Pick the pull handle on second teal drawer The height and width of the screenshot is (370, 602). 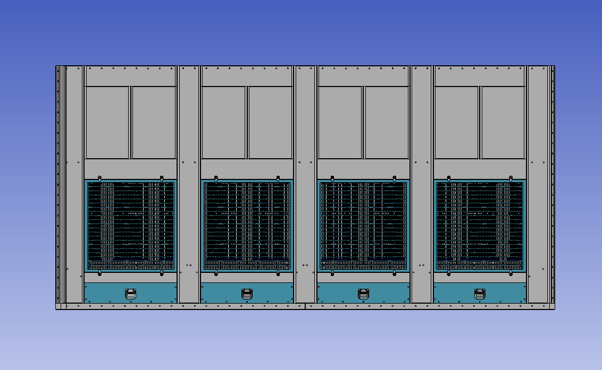click(x=247, y=294)
